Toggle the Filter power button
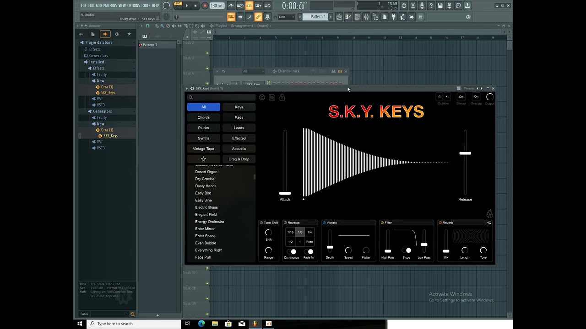The image size is (586, 329). click(x=382, y=223)
